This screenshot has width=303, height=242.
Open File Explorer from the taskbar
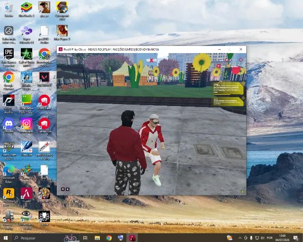point(97,238)
